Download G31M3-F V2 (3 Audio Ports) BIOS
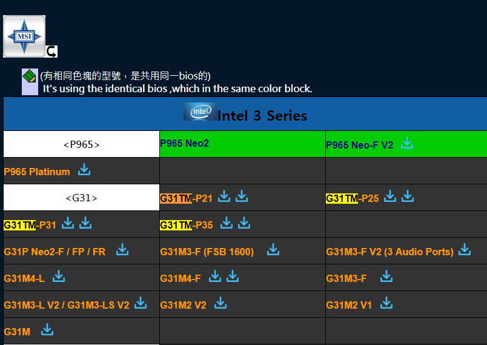This screenshot has width=487, height=345. point(465,249)
